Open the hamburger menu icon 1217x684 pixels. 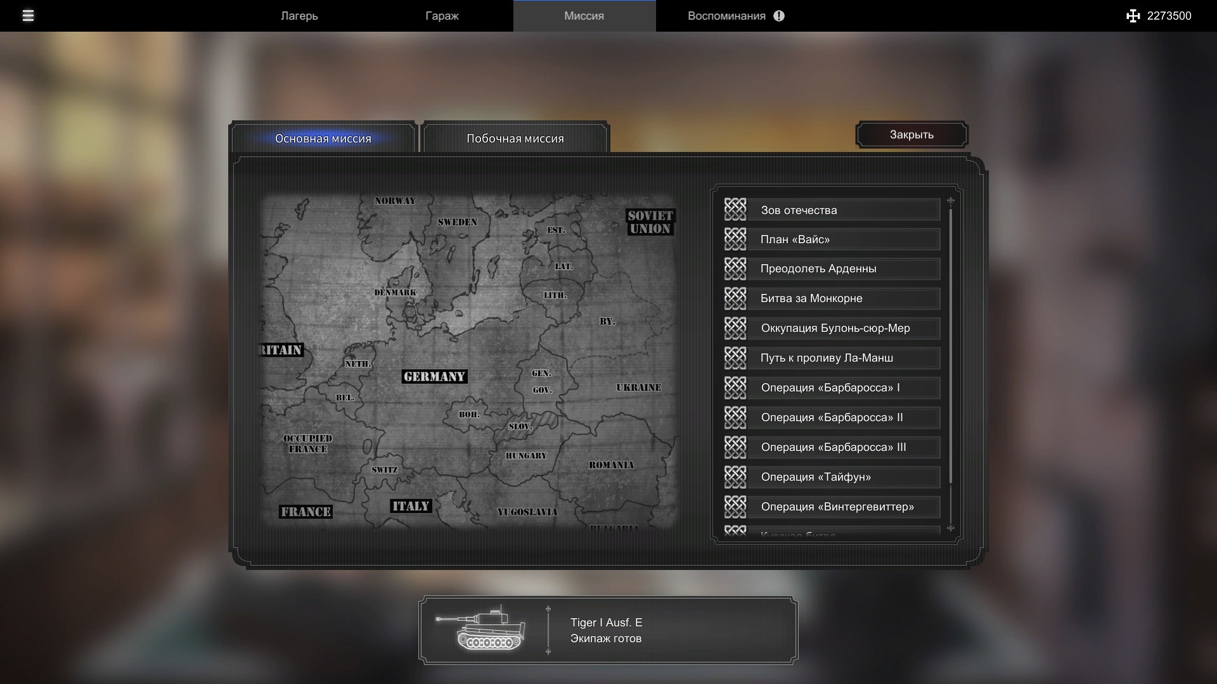tap(28, 16)
